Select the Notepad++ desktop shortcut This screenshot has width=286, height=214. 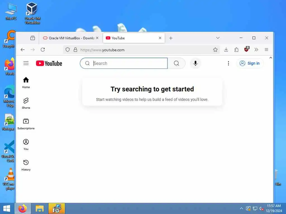pos(9,122)
